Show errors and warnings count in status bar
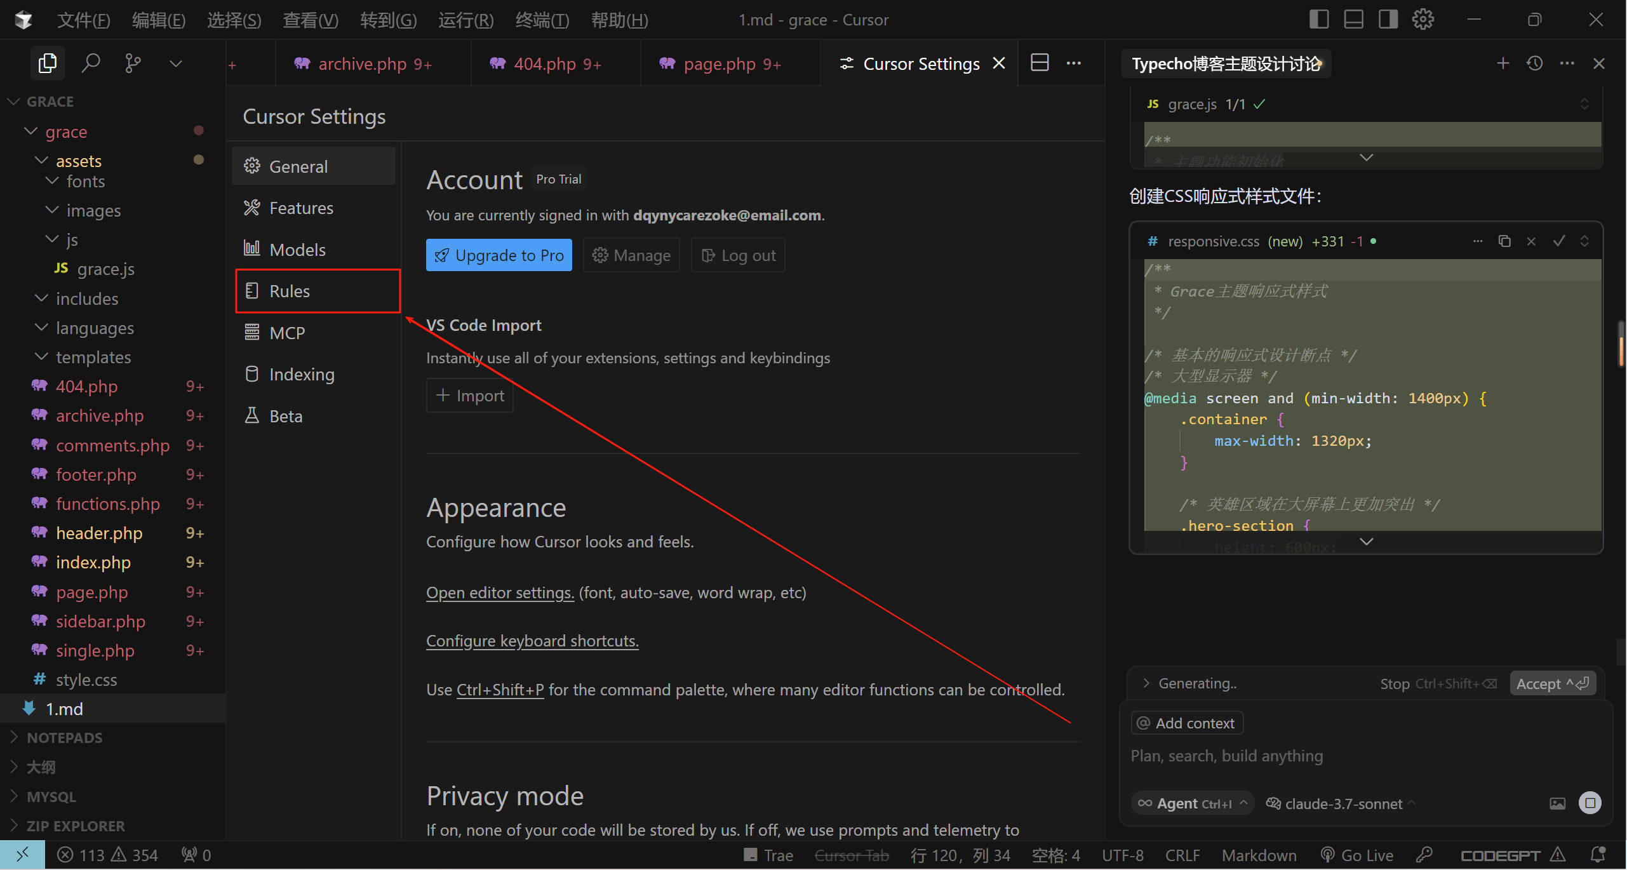 (107, 855)
